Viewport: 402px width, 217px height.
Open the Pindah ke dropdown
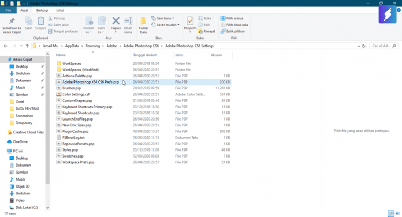tap(88, 24)
